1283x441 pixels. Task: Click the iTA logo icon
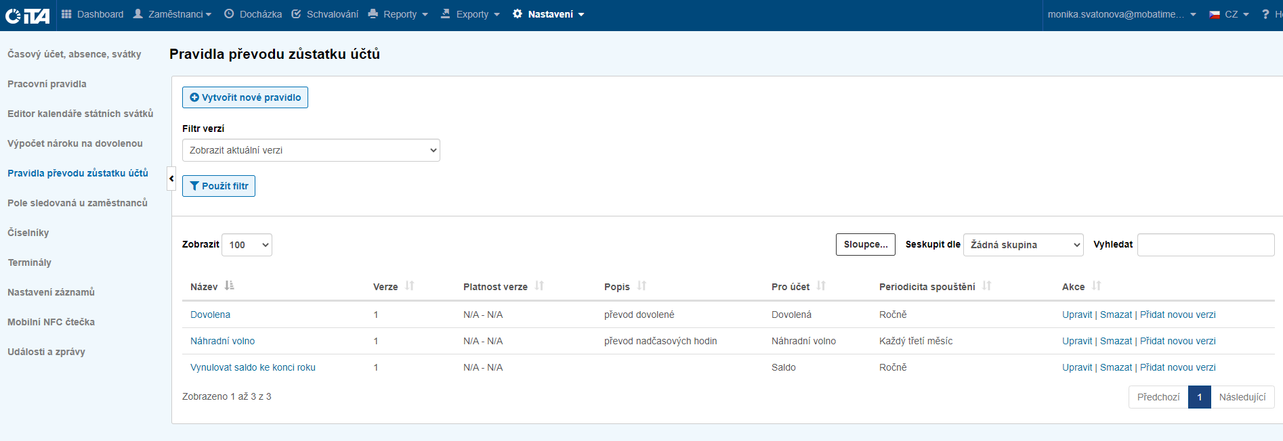(27, 15)
